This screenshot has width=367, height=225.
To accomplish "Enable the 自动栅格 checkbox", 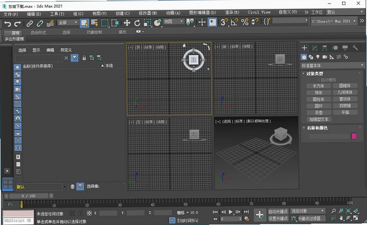I will (318, 80).
